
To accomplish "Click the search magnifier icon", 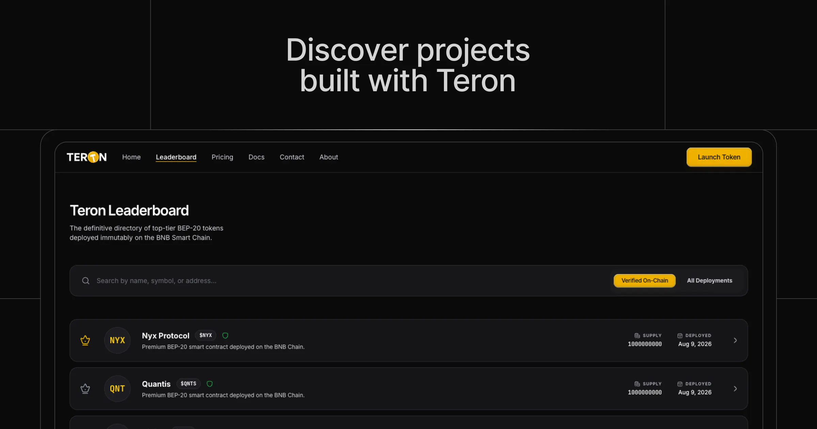I will point(86,281).
